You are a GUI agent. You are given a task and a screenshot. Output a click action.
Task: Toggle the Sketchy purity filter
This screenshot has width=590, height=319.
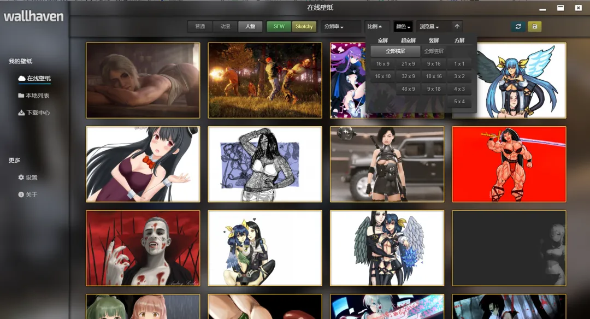[304, 26]
